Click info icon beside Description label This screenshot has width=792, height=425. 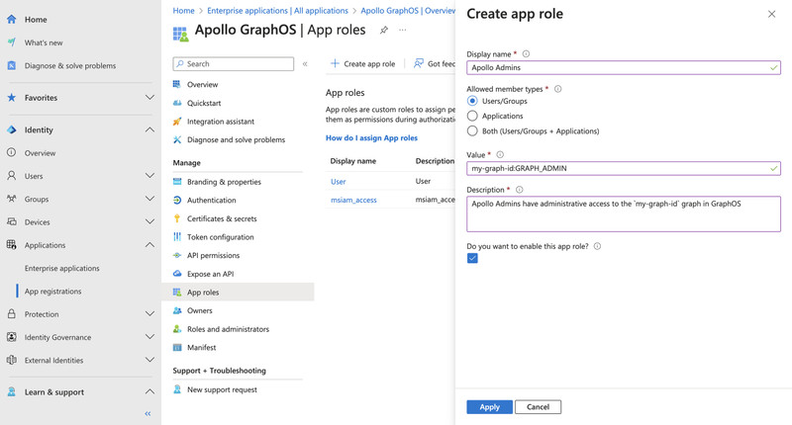[519, 190]
